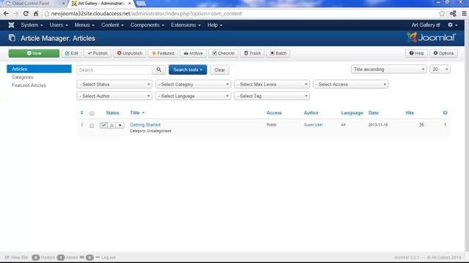The height and width of the screenshot is (263, 469).
Task: Expand the Select Author dropdown
Action: (114, 96)
